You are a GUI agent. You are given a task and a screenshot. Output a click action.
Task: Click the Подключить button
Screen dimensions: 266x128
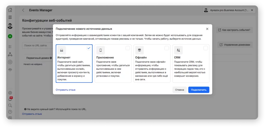(x=199, y=90)
